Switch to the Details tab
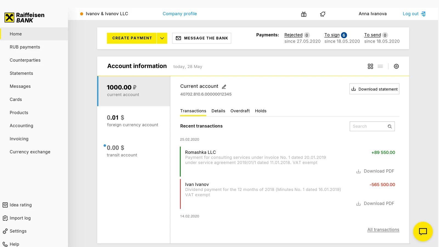The image size is (439, 247). 218,111
